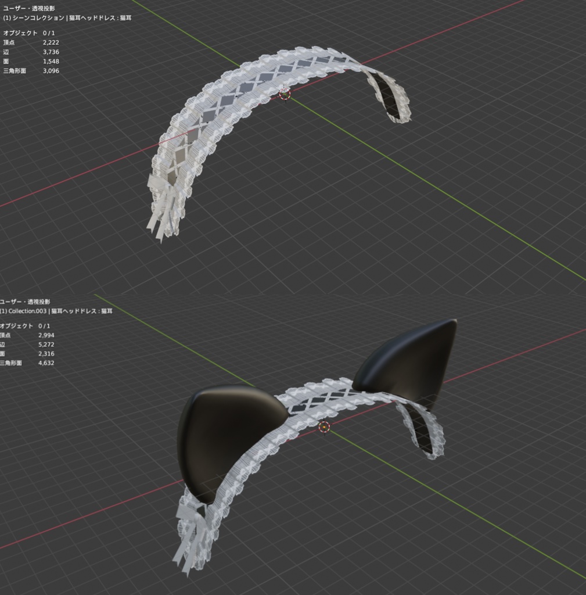Click the edge count value 3,736
This screenshot has height=595, width=586.
(x=51, y=52)
